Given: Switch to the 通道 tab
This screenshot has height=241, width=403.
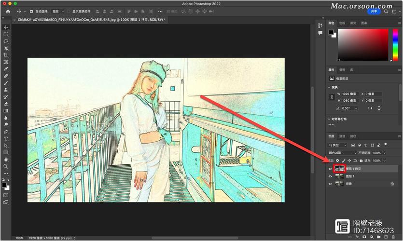Looking at the screenshot, I should [342, 136].
